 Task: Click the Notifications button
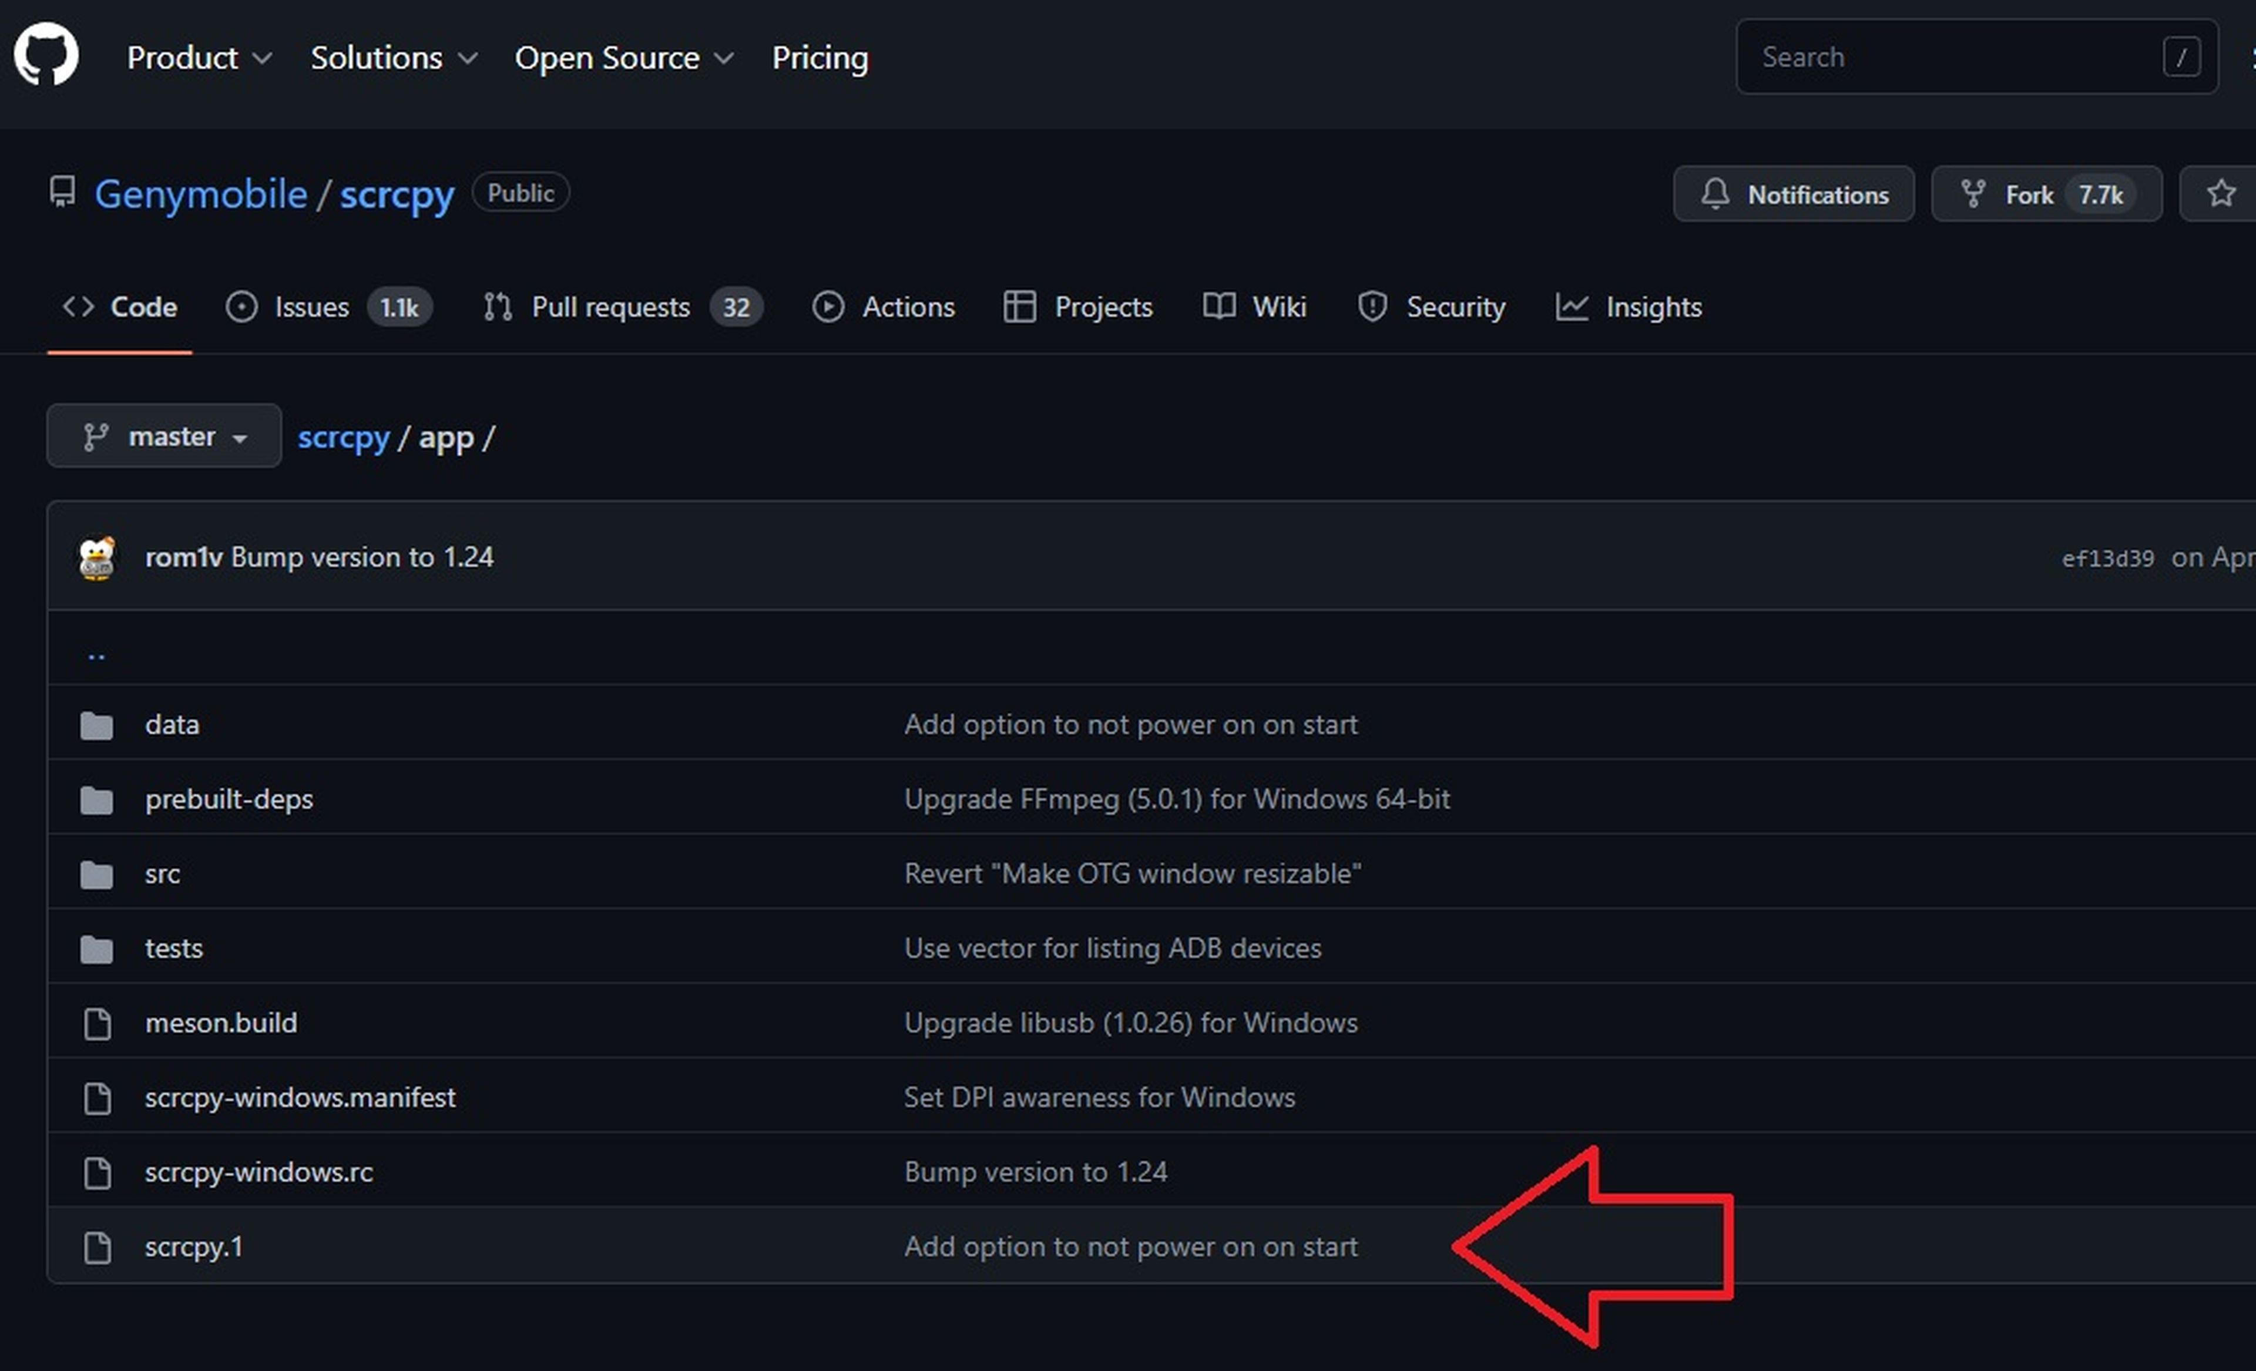(x=1792, y=194)
